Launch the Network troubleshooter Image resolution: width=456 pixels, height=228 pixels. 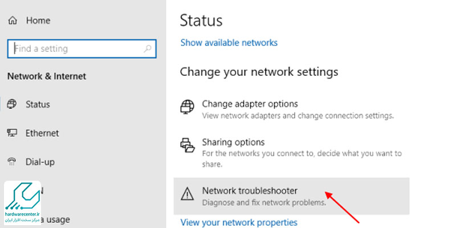click(291, 196)
